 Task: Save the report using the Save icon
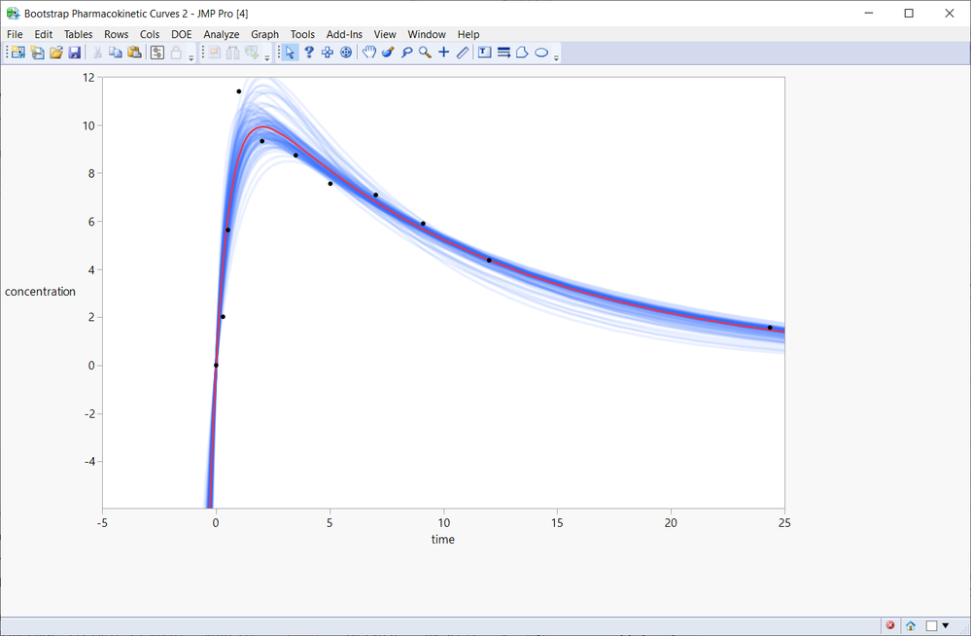pos(74,52)
